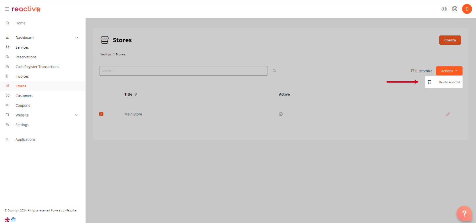Click the Website window icon in sidebar
The height and width of the screenshot is (223, 476).
click(7, 115)
